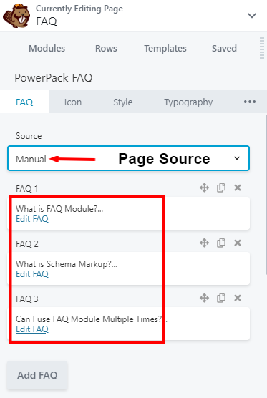Remove FAQ 2 with the X icon

pyautogui.click(x=238, y=243)
